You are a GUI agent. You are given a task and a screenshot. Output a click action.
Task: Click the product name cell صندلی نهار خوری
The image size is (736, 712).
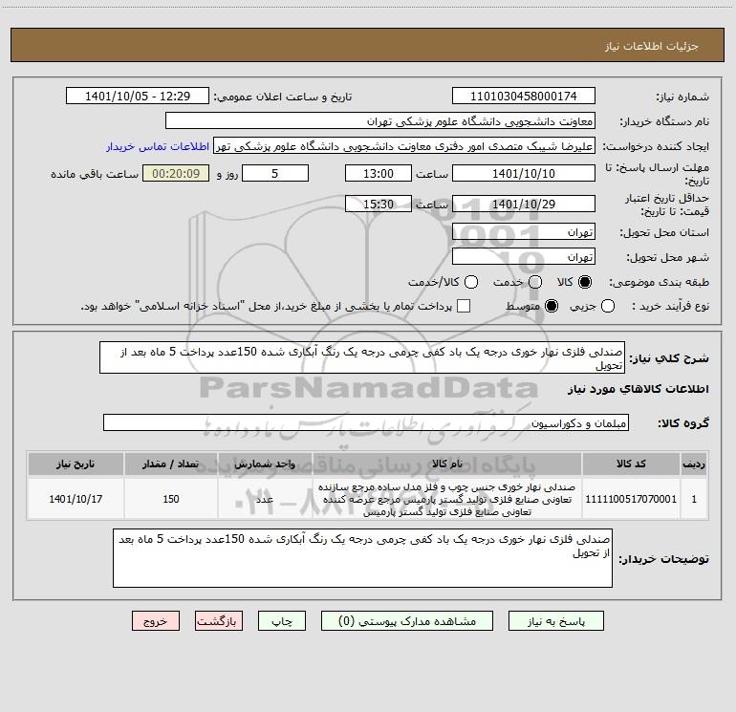point(447,499)
